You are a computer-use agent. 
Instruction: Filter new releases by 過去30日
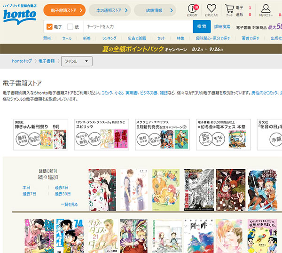point(63,194)
